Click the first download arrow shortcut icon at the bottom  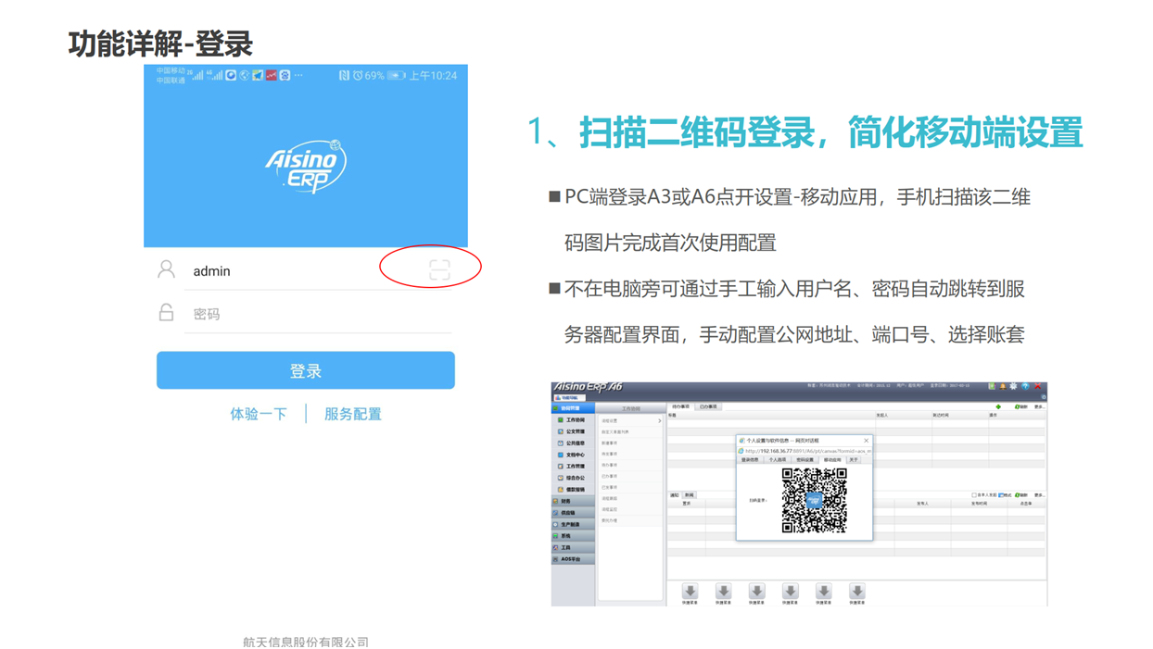691,593
